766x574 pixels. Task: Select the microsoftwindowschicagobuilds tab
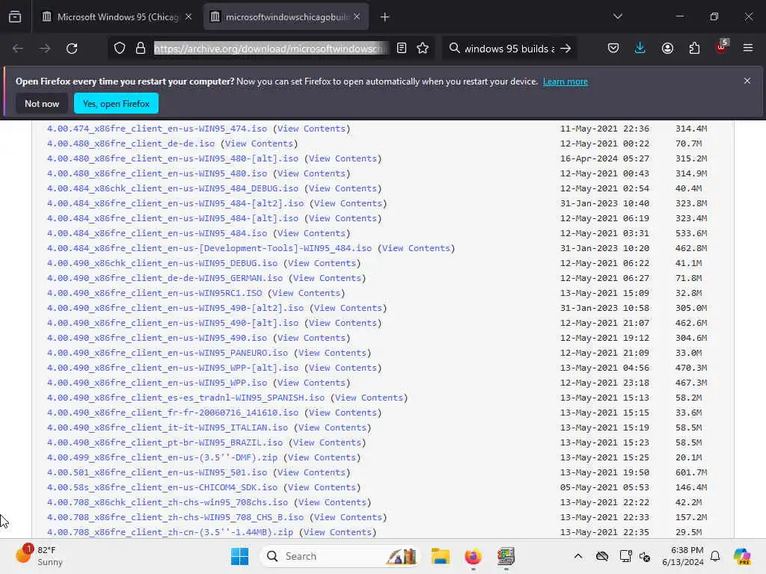pyautogui.click(x=286, y=17)
